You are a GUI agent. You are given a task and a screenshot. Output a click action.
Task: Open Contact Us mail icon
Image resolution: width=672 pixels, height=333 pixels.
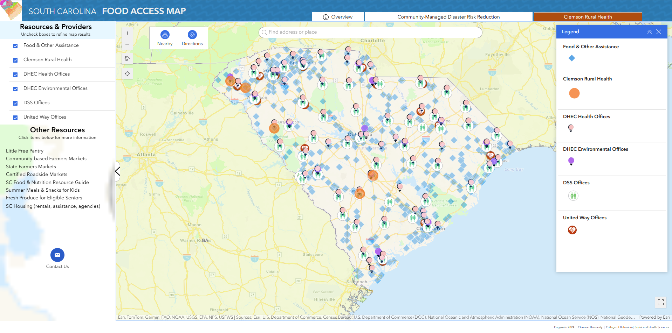pos(57,255)
